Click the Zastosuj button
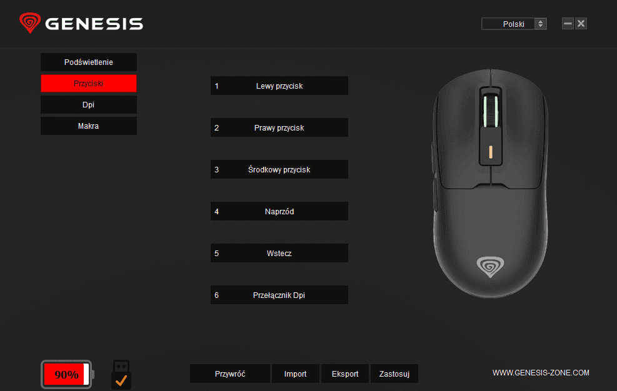The width and height of the screenshot is (617, 391). 394,374
